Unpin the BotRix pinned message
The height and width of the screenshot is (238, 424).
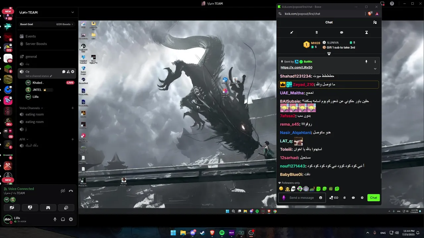(x=366, y=62)
